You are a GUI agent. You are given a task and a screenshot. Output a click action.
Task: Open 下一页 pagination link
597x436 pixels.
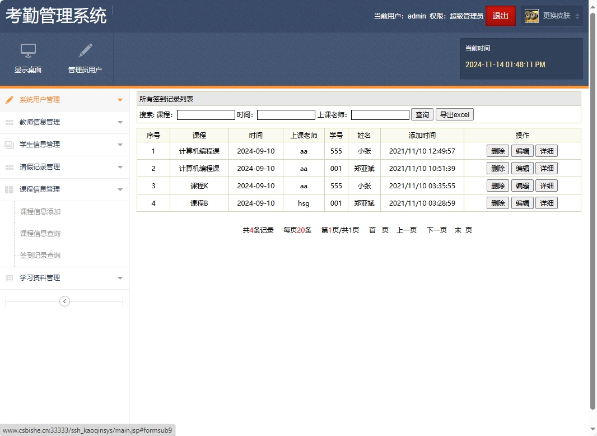pyautogui.click(x=436, y=230)
